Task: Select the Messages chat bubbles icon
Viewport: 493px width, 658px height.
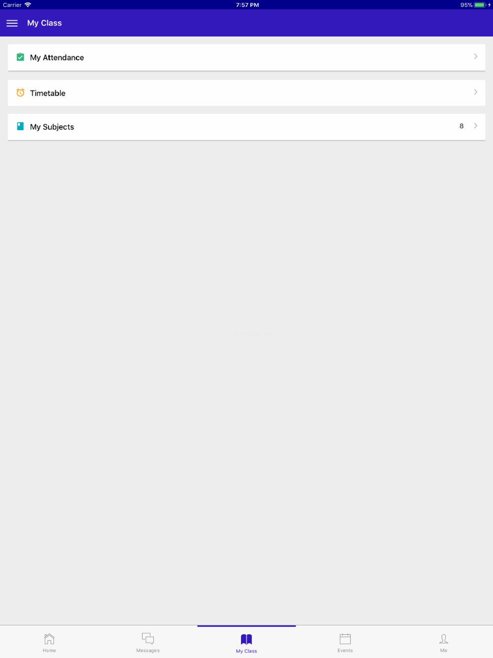Action: pyautogui.click(x=148, y=639)
